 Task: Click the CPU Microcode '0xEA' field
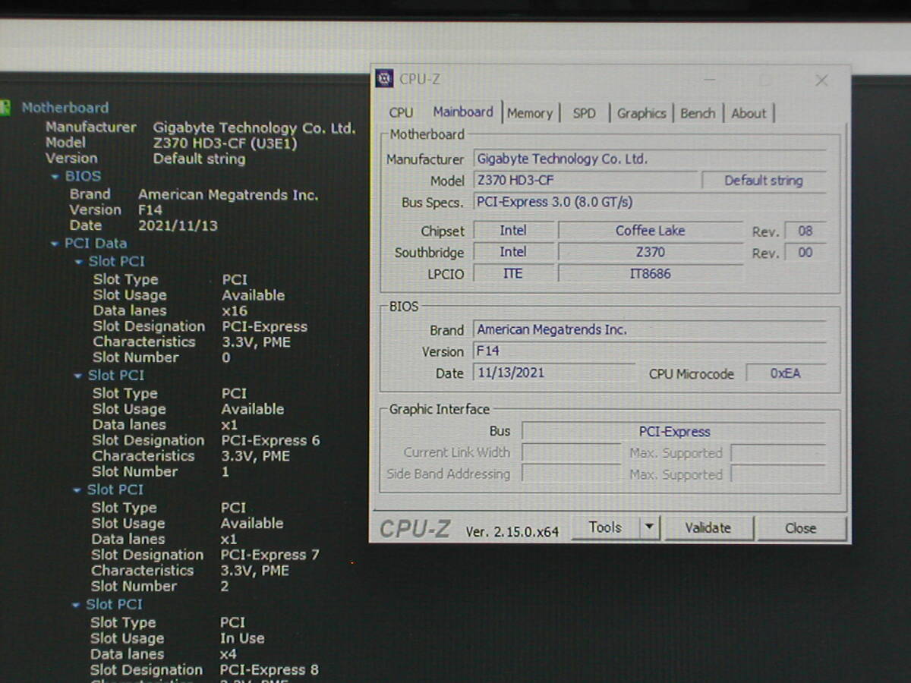click(786, 373)
